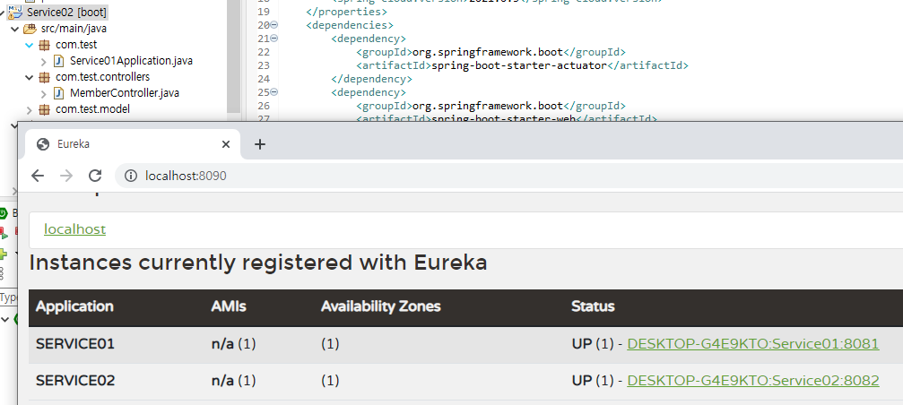Reload the localhost:8090 page
Image resolution: width=903 pixels, height=405 pixels.
(x=95, y=176)
